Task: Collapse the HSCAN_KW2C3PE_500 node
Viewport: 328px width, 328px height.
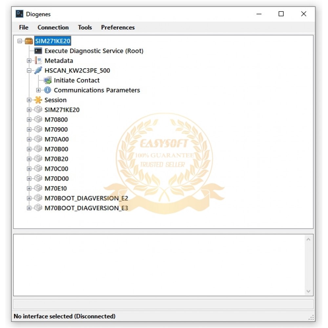Action: coord(29,71)
